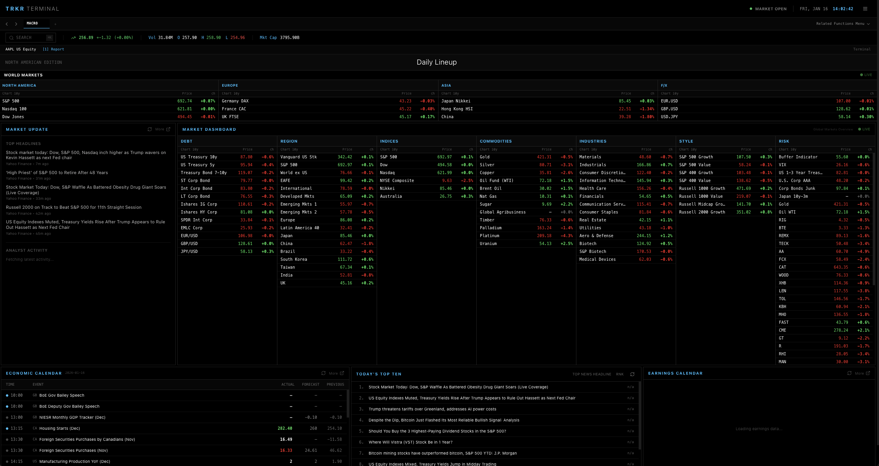This screenshot has width=879, height=466.
Task: Click the back navigation arrow
Action: click(x=6, y=23)
